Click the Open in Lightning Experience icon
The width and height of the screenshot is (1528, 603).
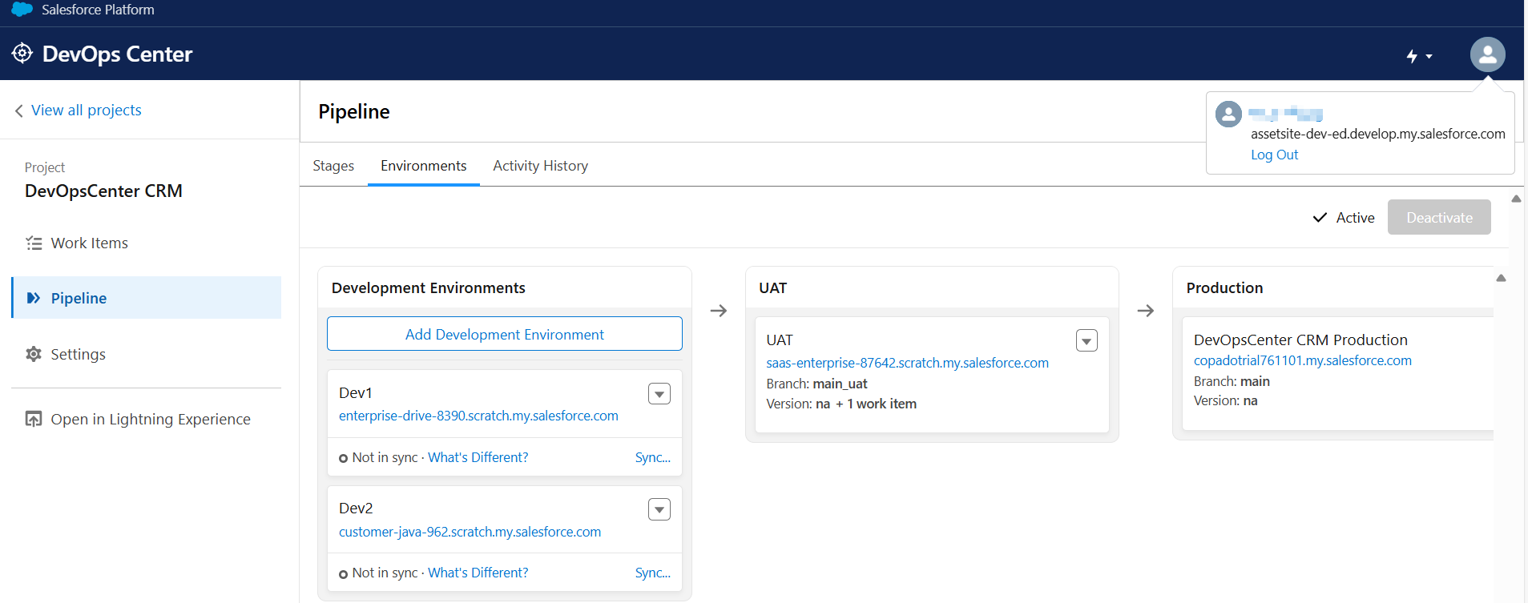pyautogui.click(x=34, y=419)
